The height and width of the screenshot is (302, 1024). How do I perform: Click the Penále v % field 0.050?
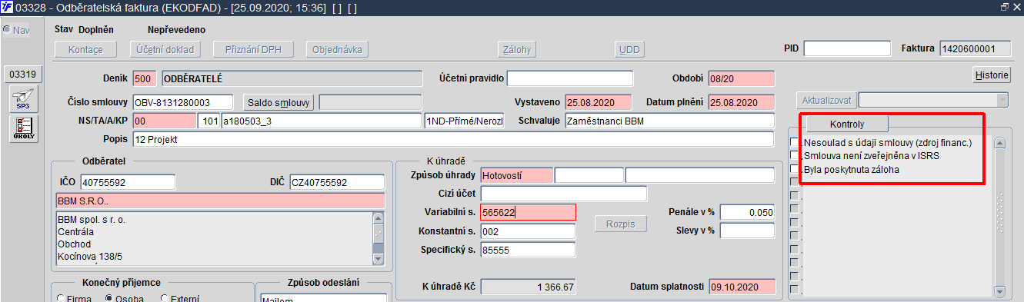click(x=747, y=212)
